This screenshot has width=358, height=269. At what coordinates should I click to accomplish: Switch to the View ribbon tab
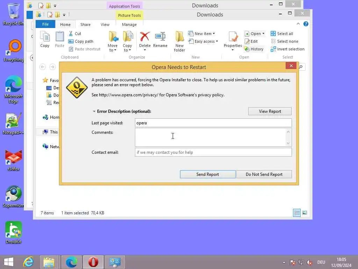point(105,24)
